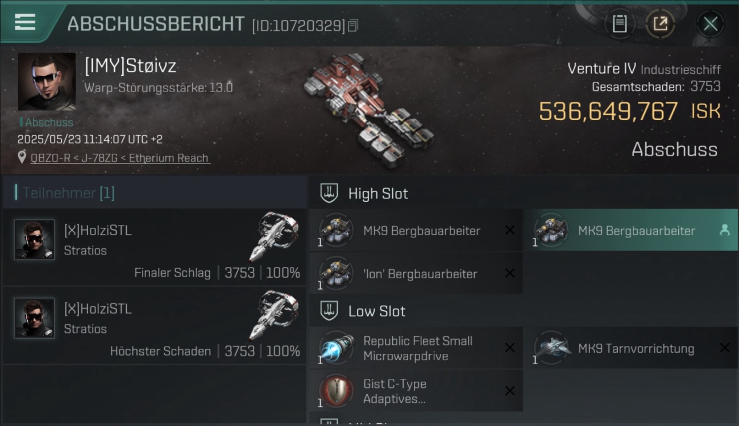Image resolution: width=739 pixels, height=426 pixels.
Task: Click the Støivz pilot portrait
Action: pyautogui.click(x=47, y=81)
